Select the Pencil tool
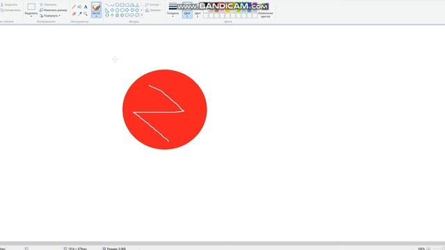This screenshot has height=250, width=445. [74, 6]
